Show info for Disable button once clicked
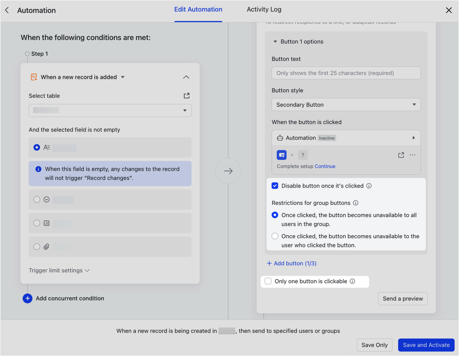This screenshot has height=356, width=459. [369, 186]
